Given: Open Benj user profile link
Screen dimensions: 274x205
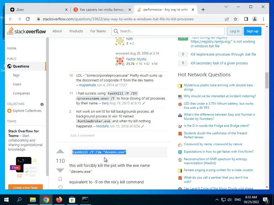Looking at the screenshot, I should click(x=105, y=103).
